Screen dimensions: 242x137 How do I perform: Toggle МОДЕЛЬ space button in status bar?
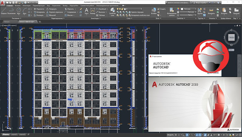point(171,135)
